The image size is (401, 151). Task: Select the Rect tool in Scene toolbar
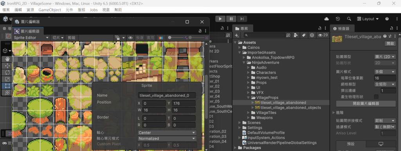(7, 86)
